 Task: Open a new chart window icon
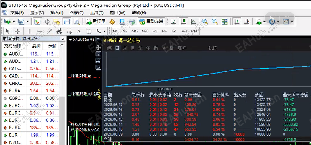(8, 22)
